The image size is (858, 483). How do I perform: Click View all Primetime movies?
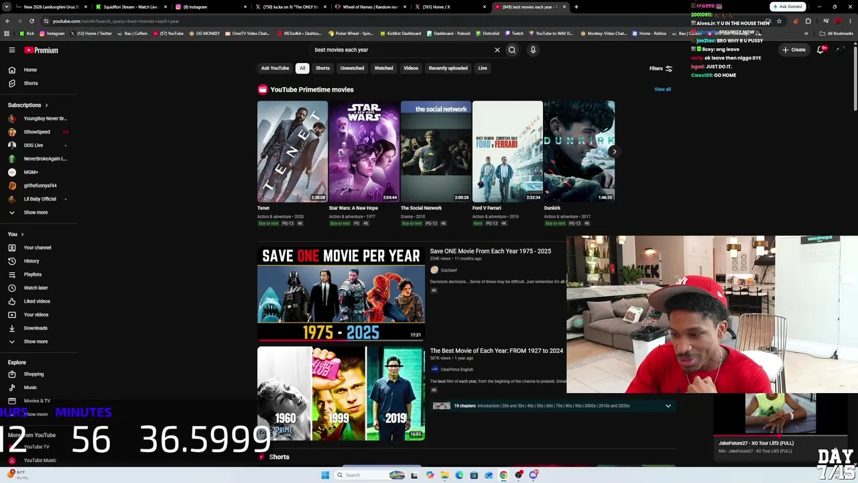click(x=662, y=89)
